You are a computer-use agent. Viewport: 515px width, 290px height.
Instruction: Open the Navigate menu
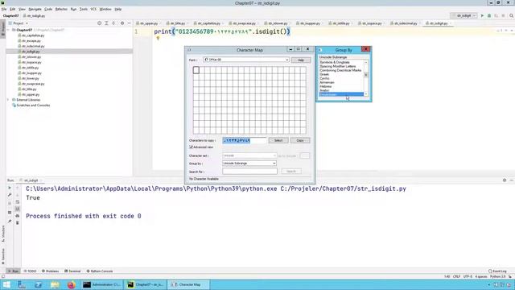pos(35,9)
